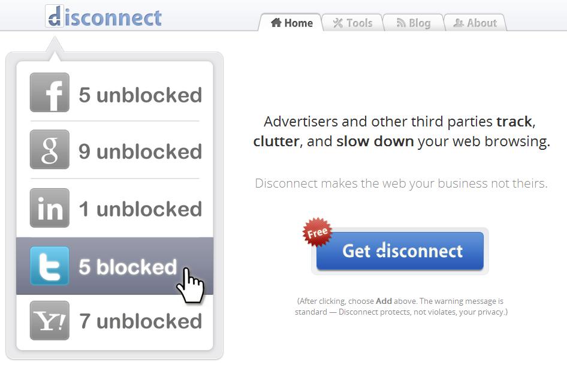Click the Yahoo "Y!" icon
This screenshot has height=365, width=567.
click(x=50, y=321)
